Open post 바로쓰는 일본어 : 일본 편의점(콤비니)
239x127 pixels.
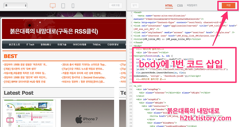[83, 82]
